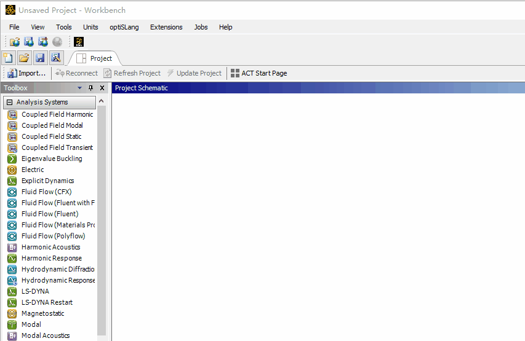Select the Eigenvalue Buckling analysis system
Screen dimensions: 525x341
pos(52,159)
